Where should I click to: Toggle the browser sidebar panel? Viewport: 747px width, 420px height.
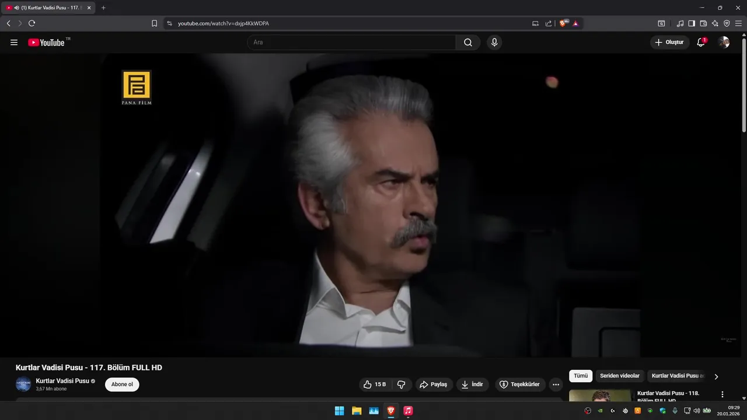pyautogui.click(x=692, y=23)
